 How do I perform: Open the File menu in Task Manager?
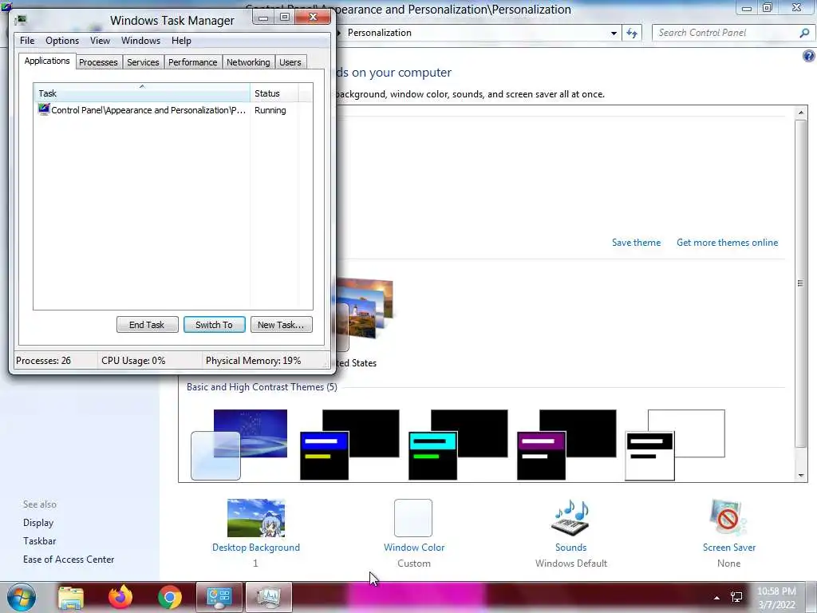pyautogui.click(x=27, y=41)
